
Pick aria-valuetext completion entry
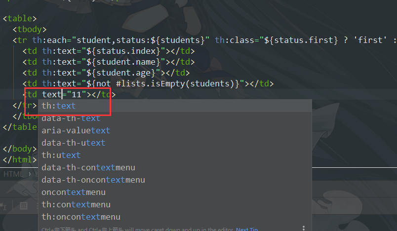click(x=175, y=130)
